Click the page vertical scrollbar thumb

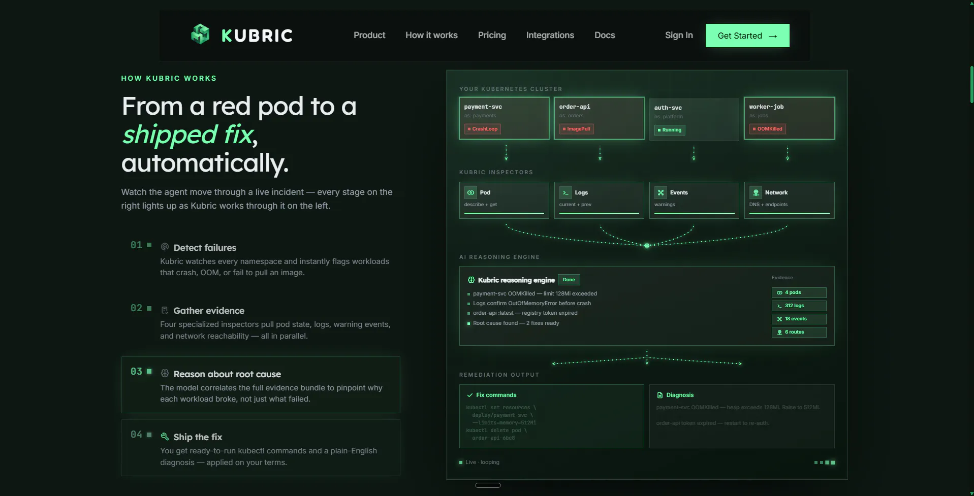click(x=971, y=84)
